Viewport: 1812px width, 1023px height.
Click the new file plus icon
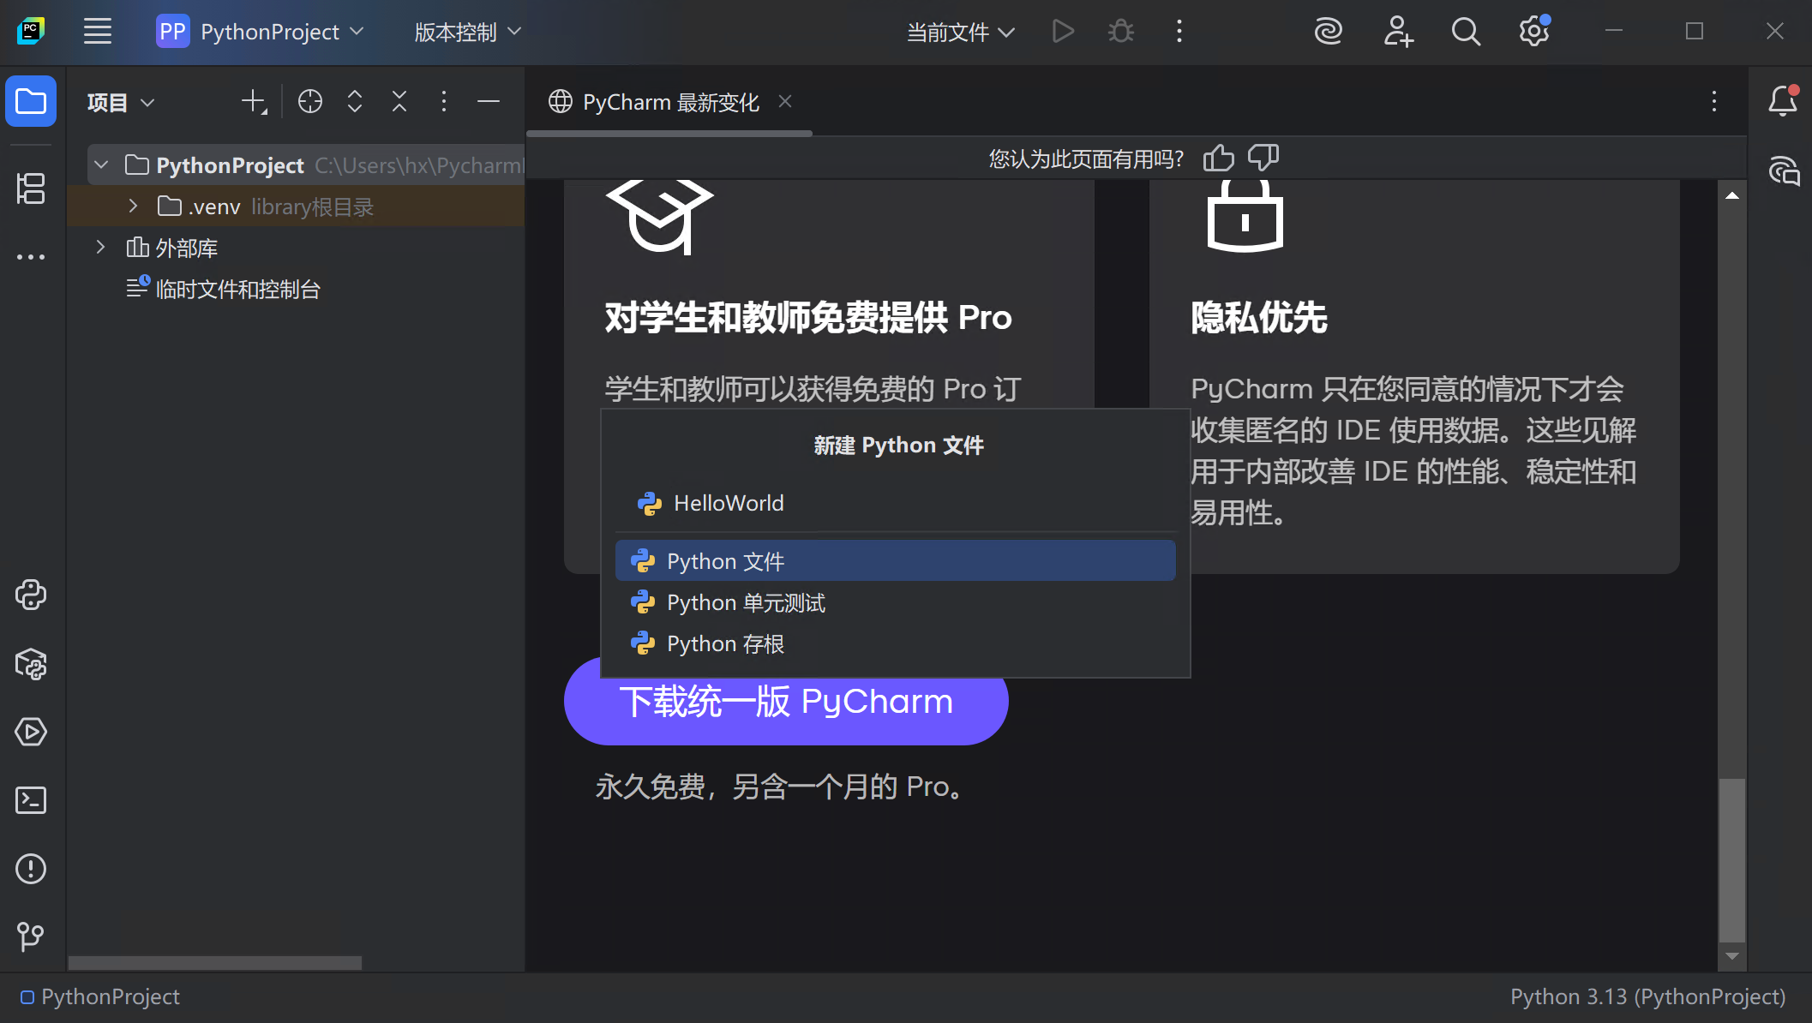pos(254,102)
